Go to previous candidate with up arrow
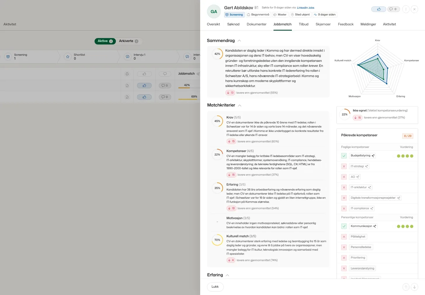Screen dimensions: 425x295 pyautogui.click(x=406, y=287)
